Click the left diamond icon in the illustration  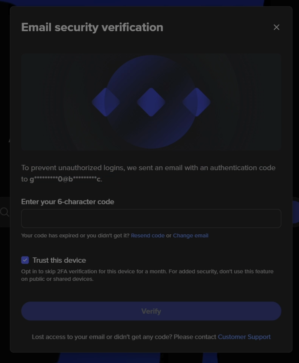pyautogui.click(x=105, y=102)
